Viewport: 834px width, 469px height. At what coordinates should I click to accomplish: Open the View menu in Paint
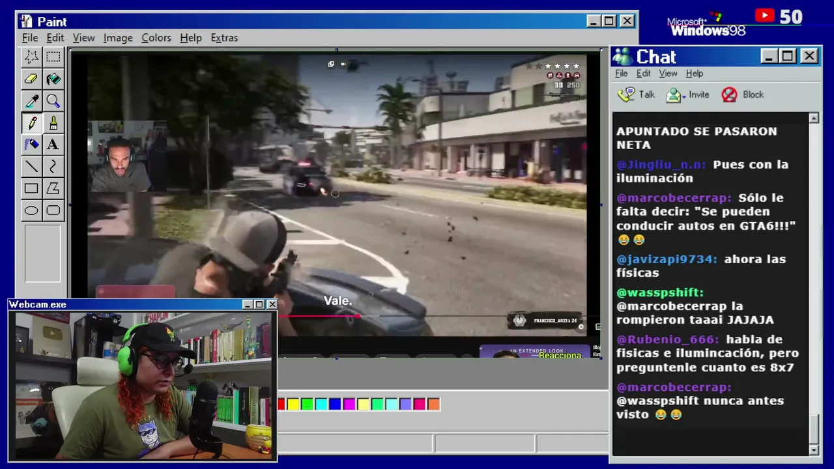[83, 38]
